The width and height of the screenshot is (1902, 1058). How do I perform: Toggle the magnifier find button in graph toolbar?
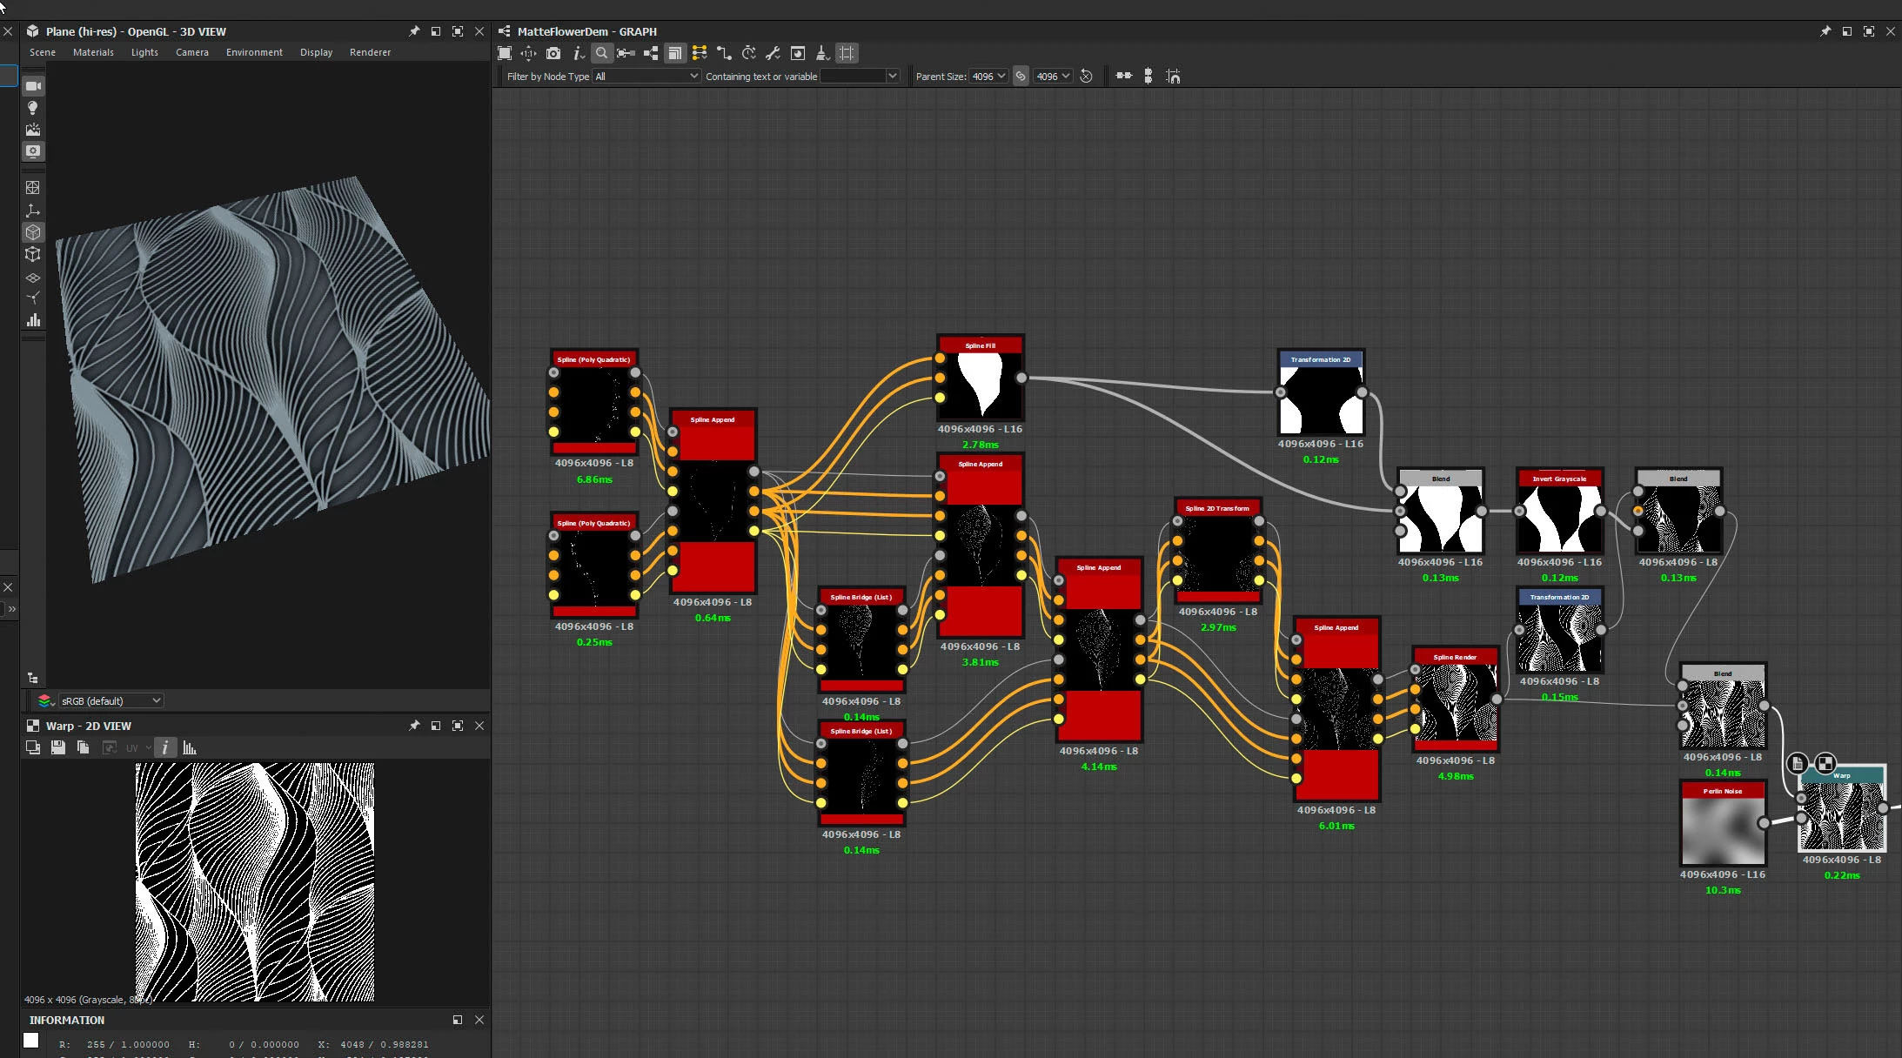601,53
